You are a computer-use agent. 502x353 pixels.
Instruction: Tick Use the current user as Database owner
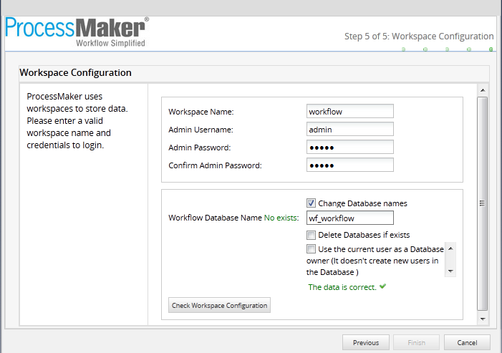(x=311, y=249)
